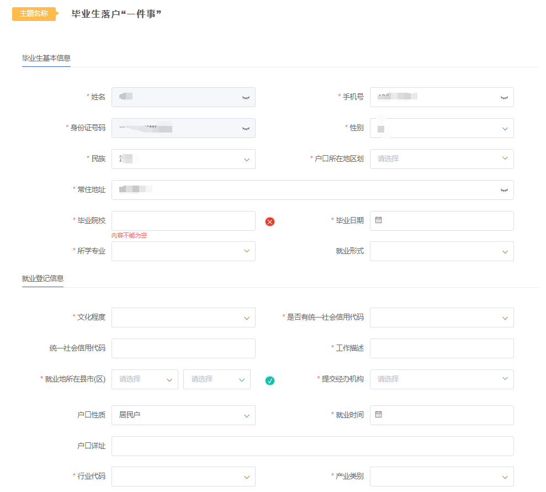
Task: Reveal hidden name with 姓名 eye icon
Action: pos(246,97)
